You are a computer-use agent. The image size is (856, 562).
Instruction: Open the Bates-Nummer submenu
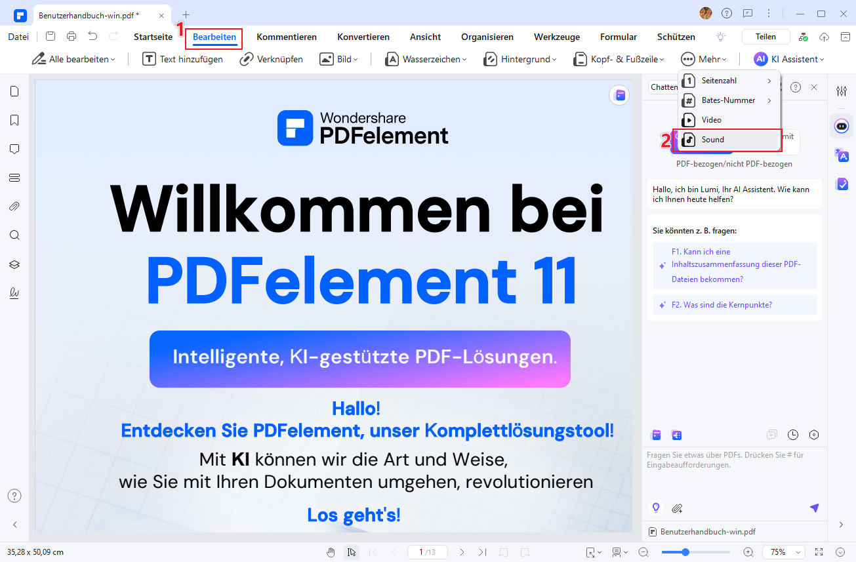pyautogui.click(x=729, y=100)
